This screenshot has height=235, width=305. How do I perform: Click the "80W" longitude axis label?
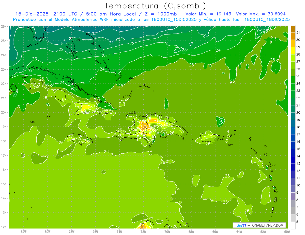(x=47, y=231)
